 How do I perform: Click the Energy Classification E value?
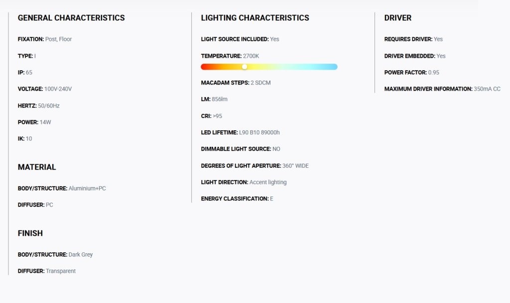click(x=271, y=199)
